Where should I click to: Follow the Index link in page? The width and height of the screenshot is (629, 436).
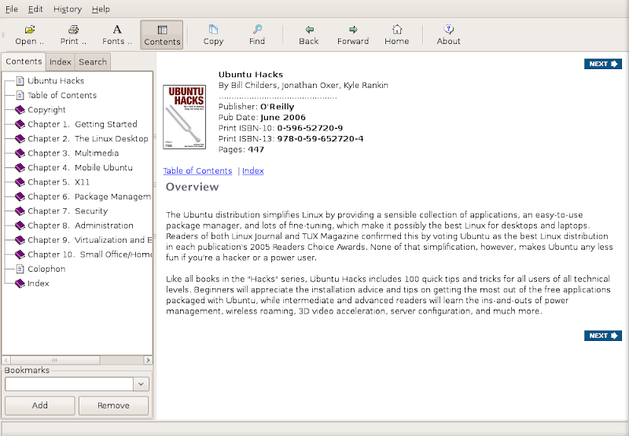click(253, 170)
